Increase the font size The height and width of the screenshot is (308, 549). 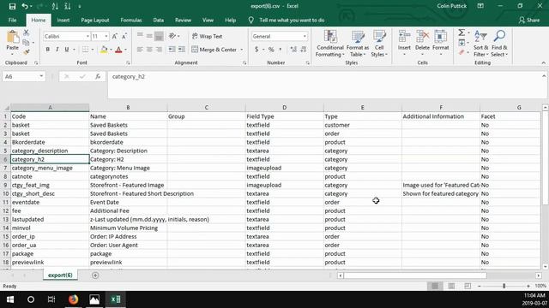(115, 36)
